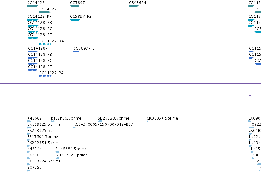Screen dimensions: 261x172
Task: Click the CG14128-PF protein glyph
Action: coord(33,52)
